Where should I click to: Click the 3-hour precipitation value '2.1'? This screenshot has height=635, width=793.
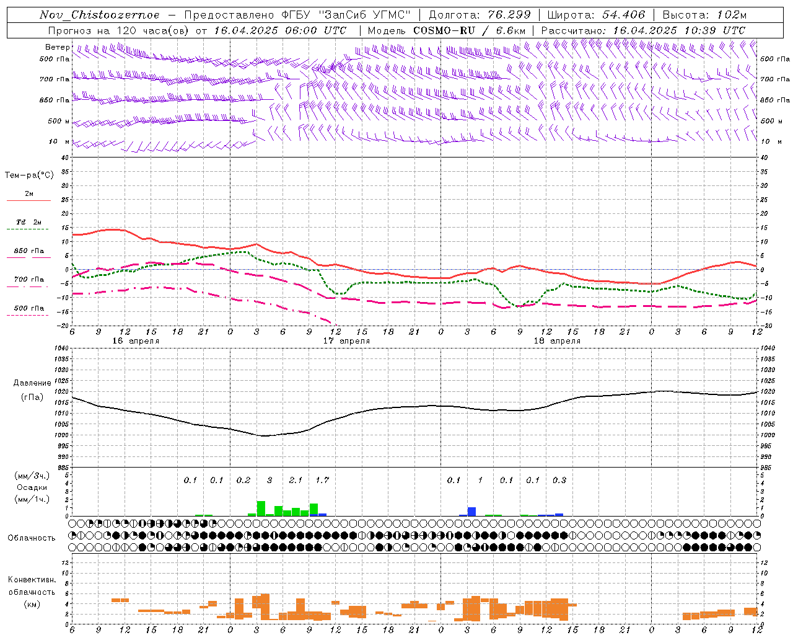(296, 480)
